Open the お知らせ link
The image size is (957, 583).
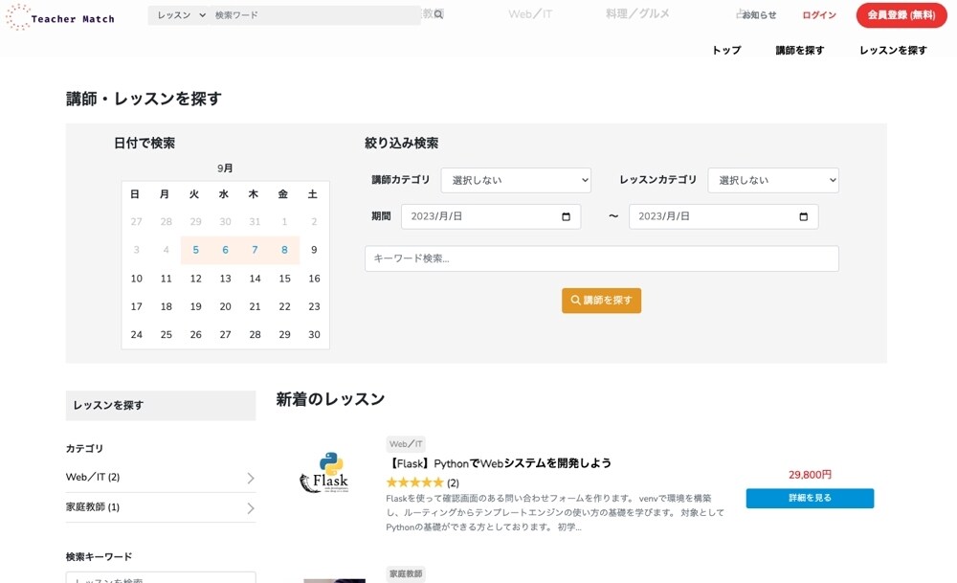coord(759,15)
